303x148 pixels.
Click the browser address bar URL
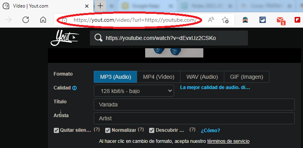click(135, 20)
